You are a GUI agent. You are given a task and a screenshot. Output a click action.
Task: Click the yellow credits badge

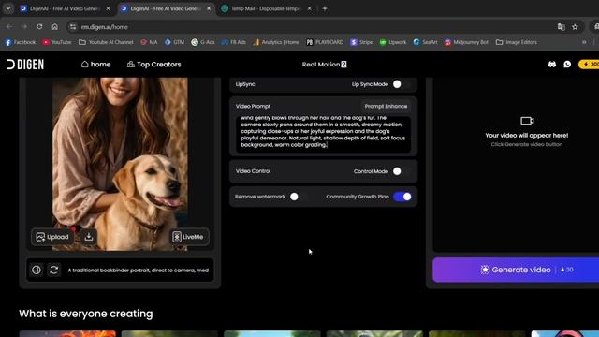click(x=590, y=65)
